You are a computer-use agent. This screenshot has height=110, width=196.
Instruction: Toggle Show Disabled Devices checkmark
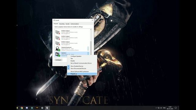[69, 66]
